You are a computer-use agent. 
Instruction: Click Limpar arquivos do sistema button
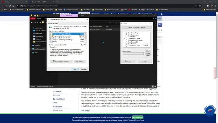[61, 61]
